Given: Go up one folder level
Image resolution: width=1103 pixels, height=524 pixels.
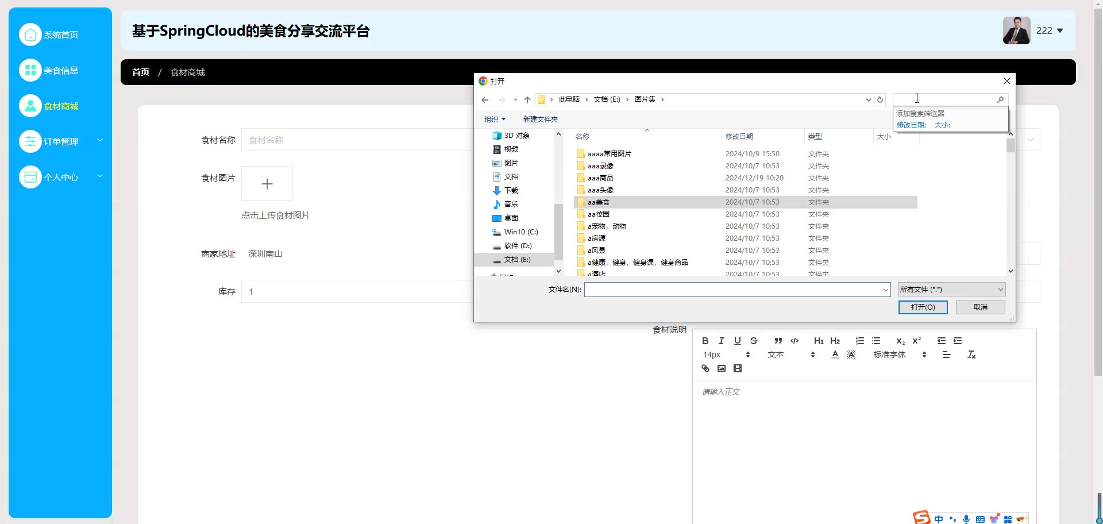Looking at the screenshot, I should click(527, 100).
